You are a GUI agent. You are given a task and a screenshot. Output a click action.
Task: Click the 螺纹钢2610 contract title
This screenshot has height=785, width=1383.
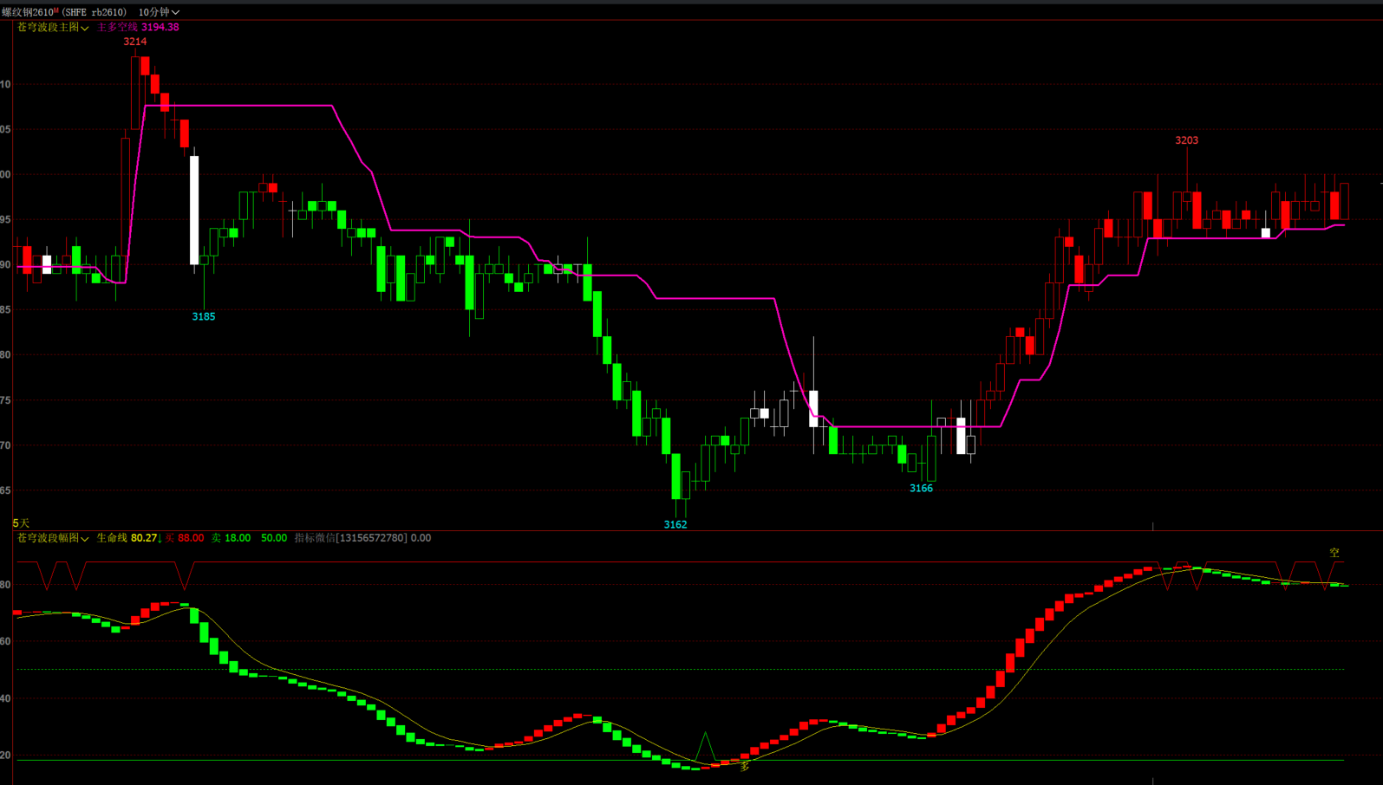pyautogui.click(x=26, y=12)
